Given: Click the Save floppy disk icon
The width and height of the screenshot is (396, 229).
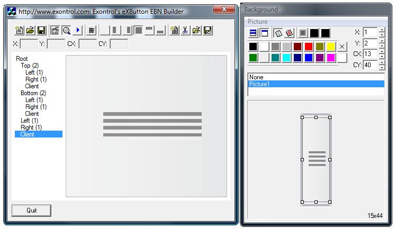Looking at the screenshot, I should pos(41,31).
